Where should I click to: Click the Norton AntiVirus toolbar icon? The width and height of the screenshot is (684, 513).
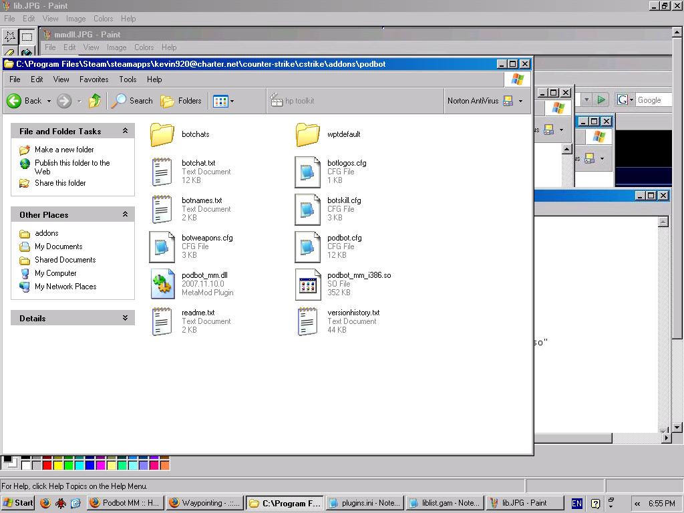508,101
